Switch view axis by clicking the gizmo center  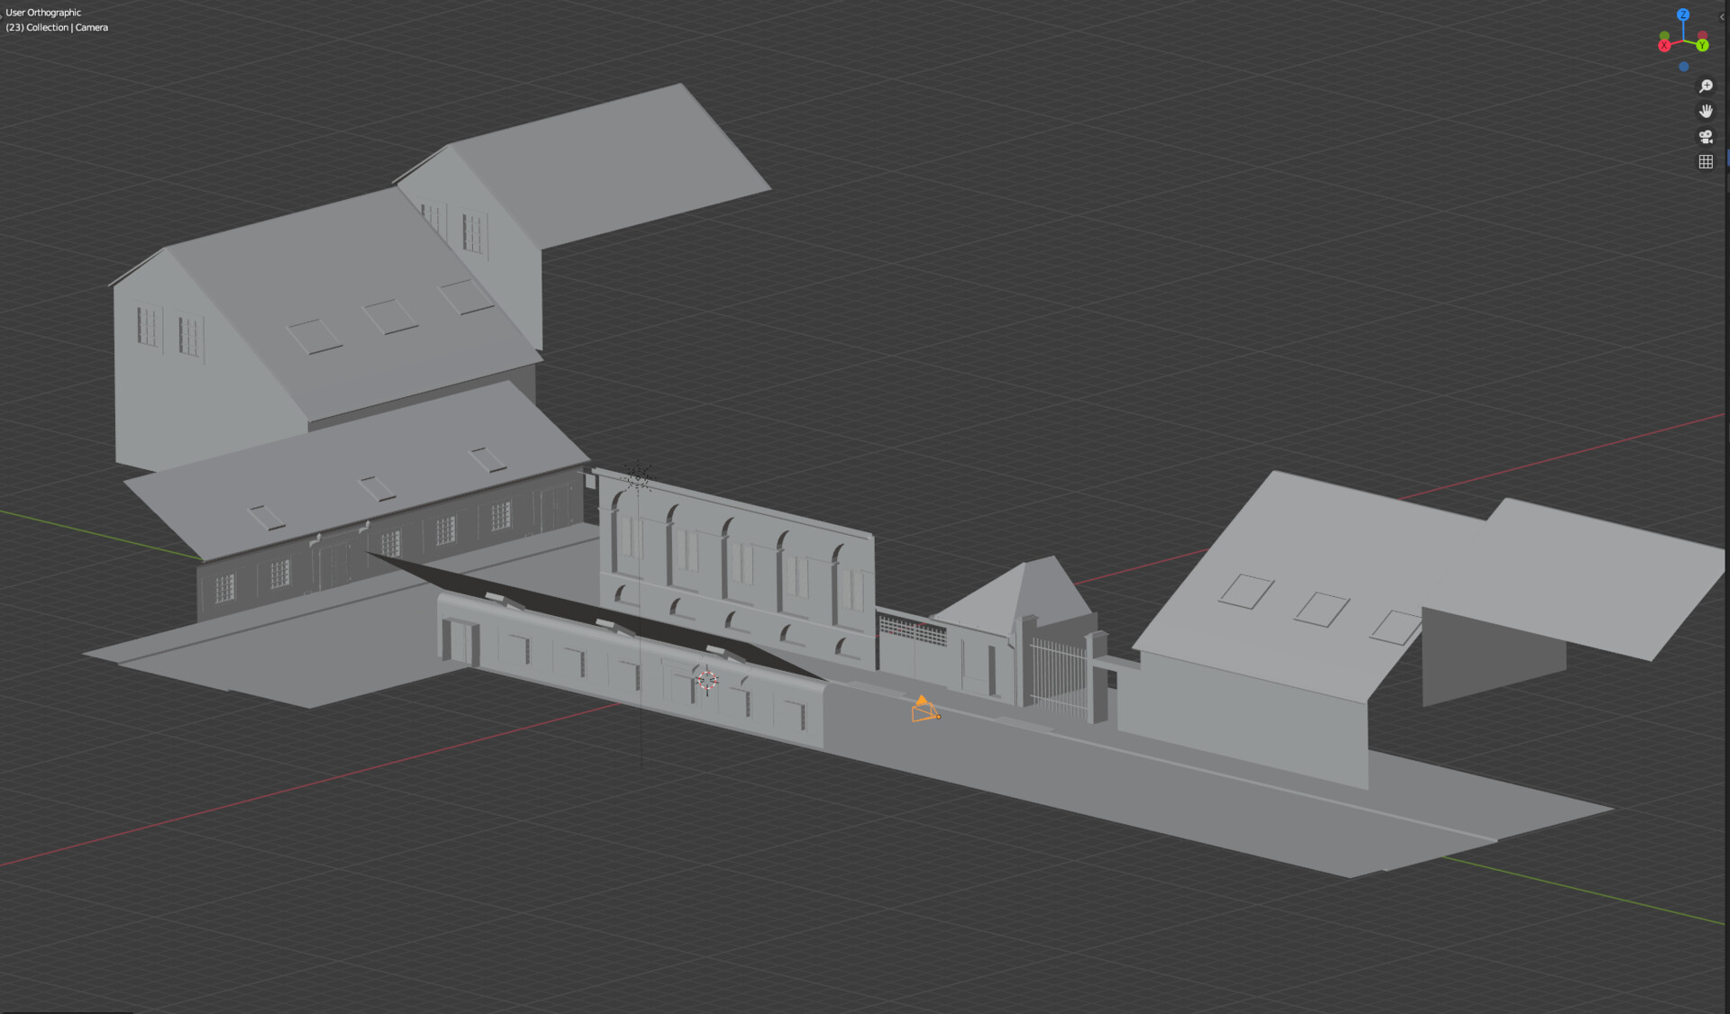[1683, 40]
